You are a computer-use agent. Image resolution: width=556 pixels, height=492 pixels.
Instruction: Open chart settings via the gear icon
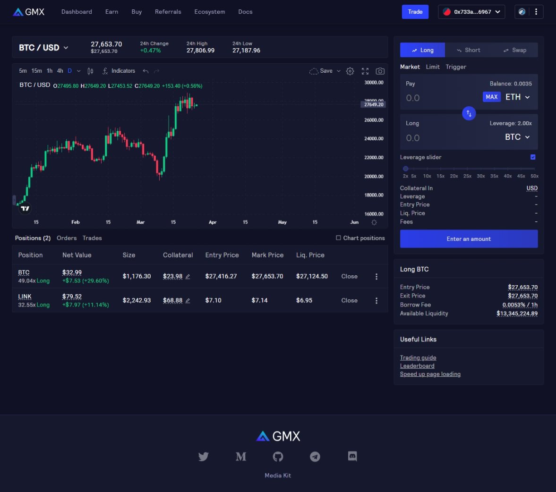tap(350, 71)
